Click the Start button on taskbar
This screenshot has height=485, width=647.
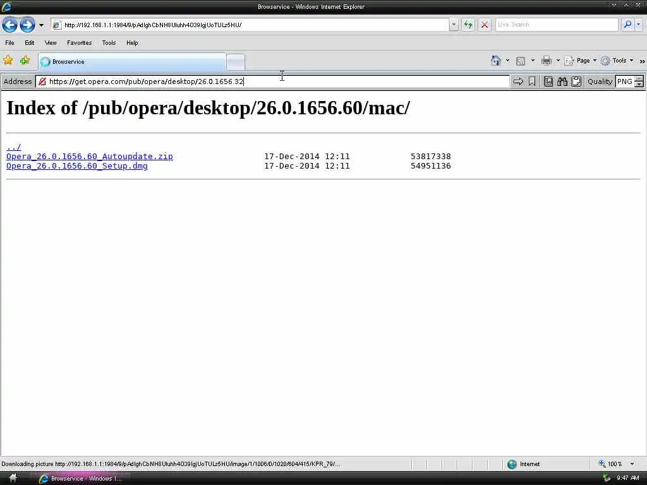(13, 479)
